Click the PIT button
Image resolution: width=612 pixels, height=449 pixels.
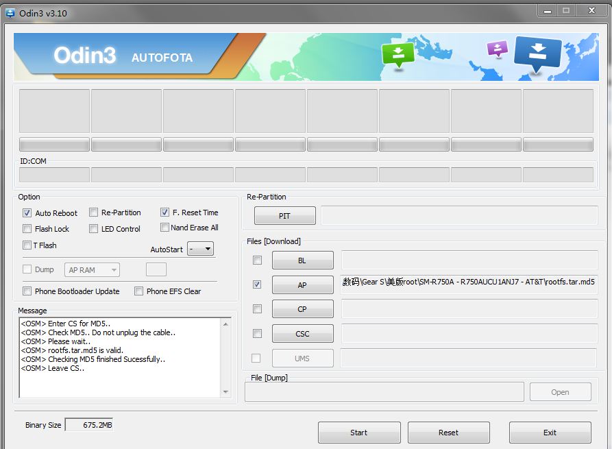coord(284,216)
